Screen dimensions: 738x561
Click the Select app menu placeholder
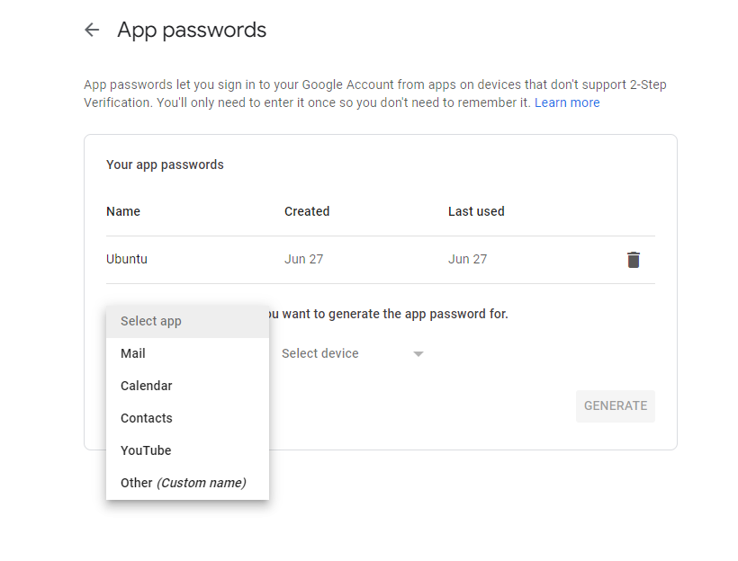click(151, 321)
